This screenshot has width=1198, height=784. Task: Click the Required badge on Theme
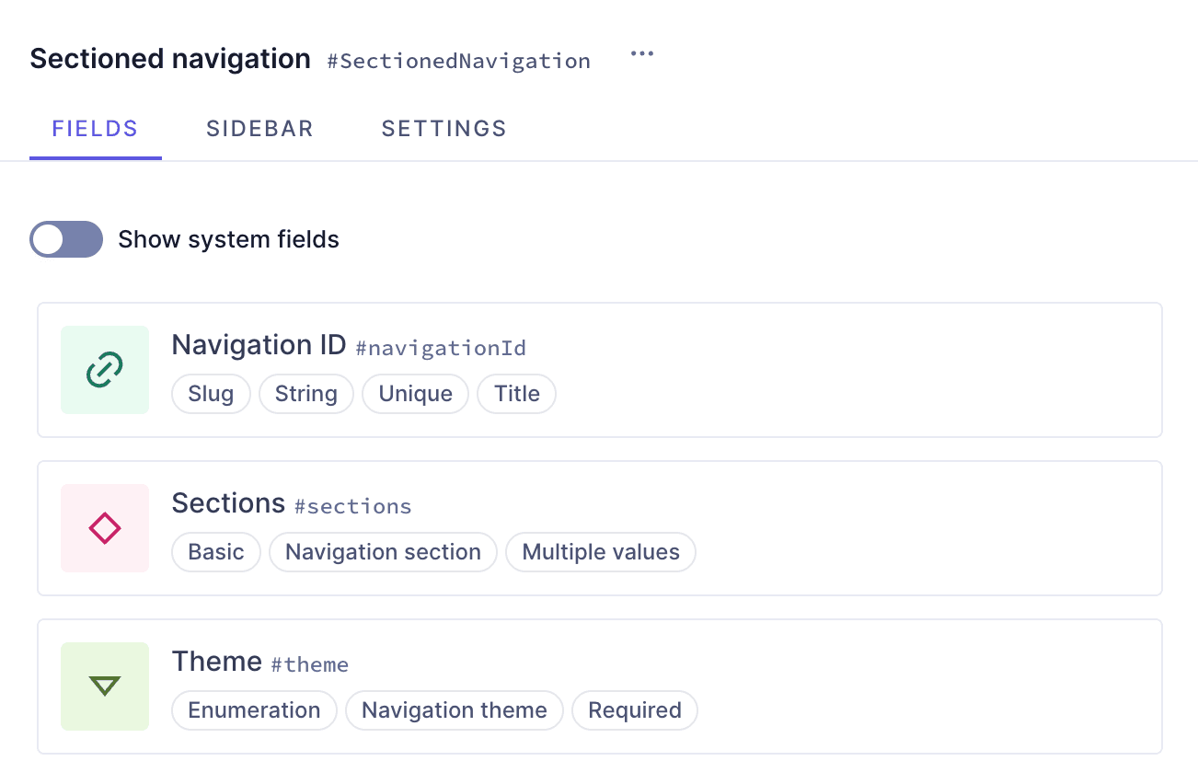pyautogui.click(x=634, y=709)
